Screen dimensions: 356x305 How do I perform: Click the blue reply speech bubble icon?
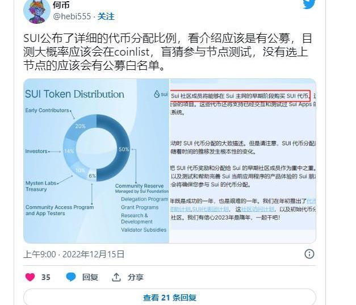pos(71,277)
